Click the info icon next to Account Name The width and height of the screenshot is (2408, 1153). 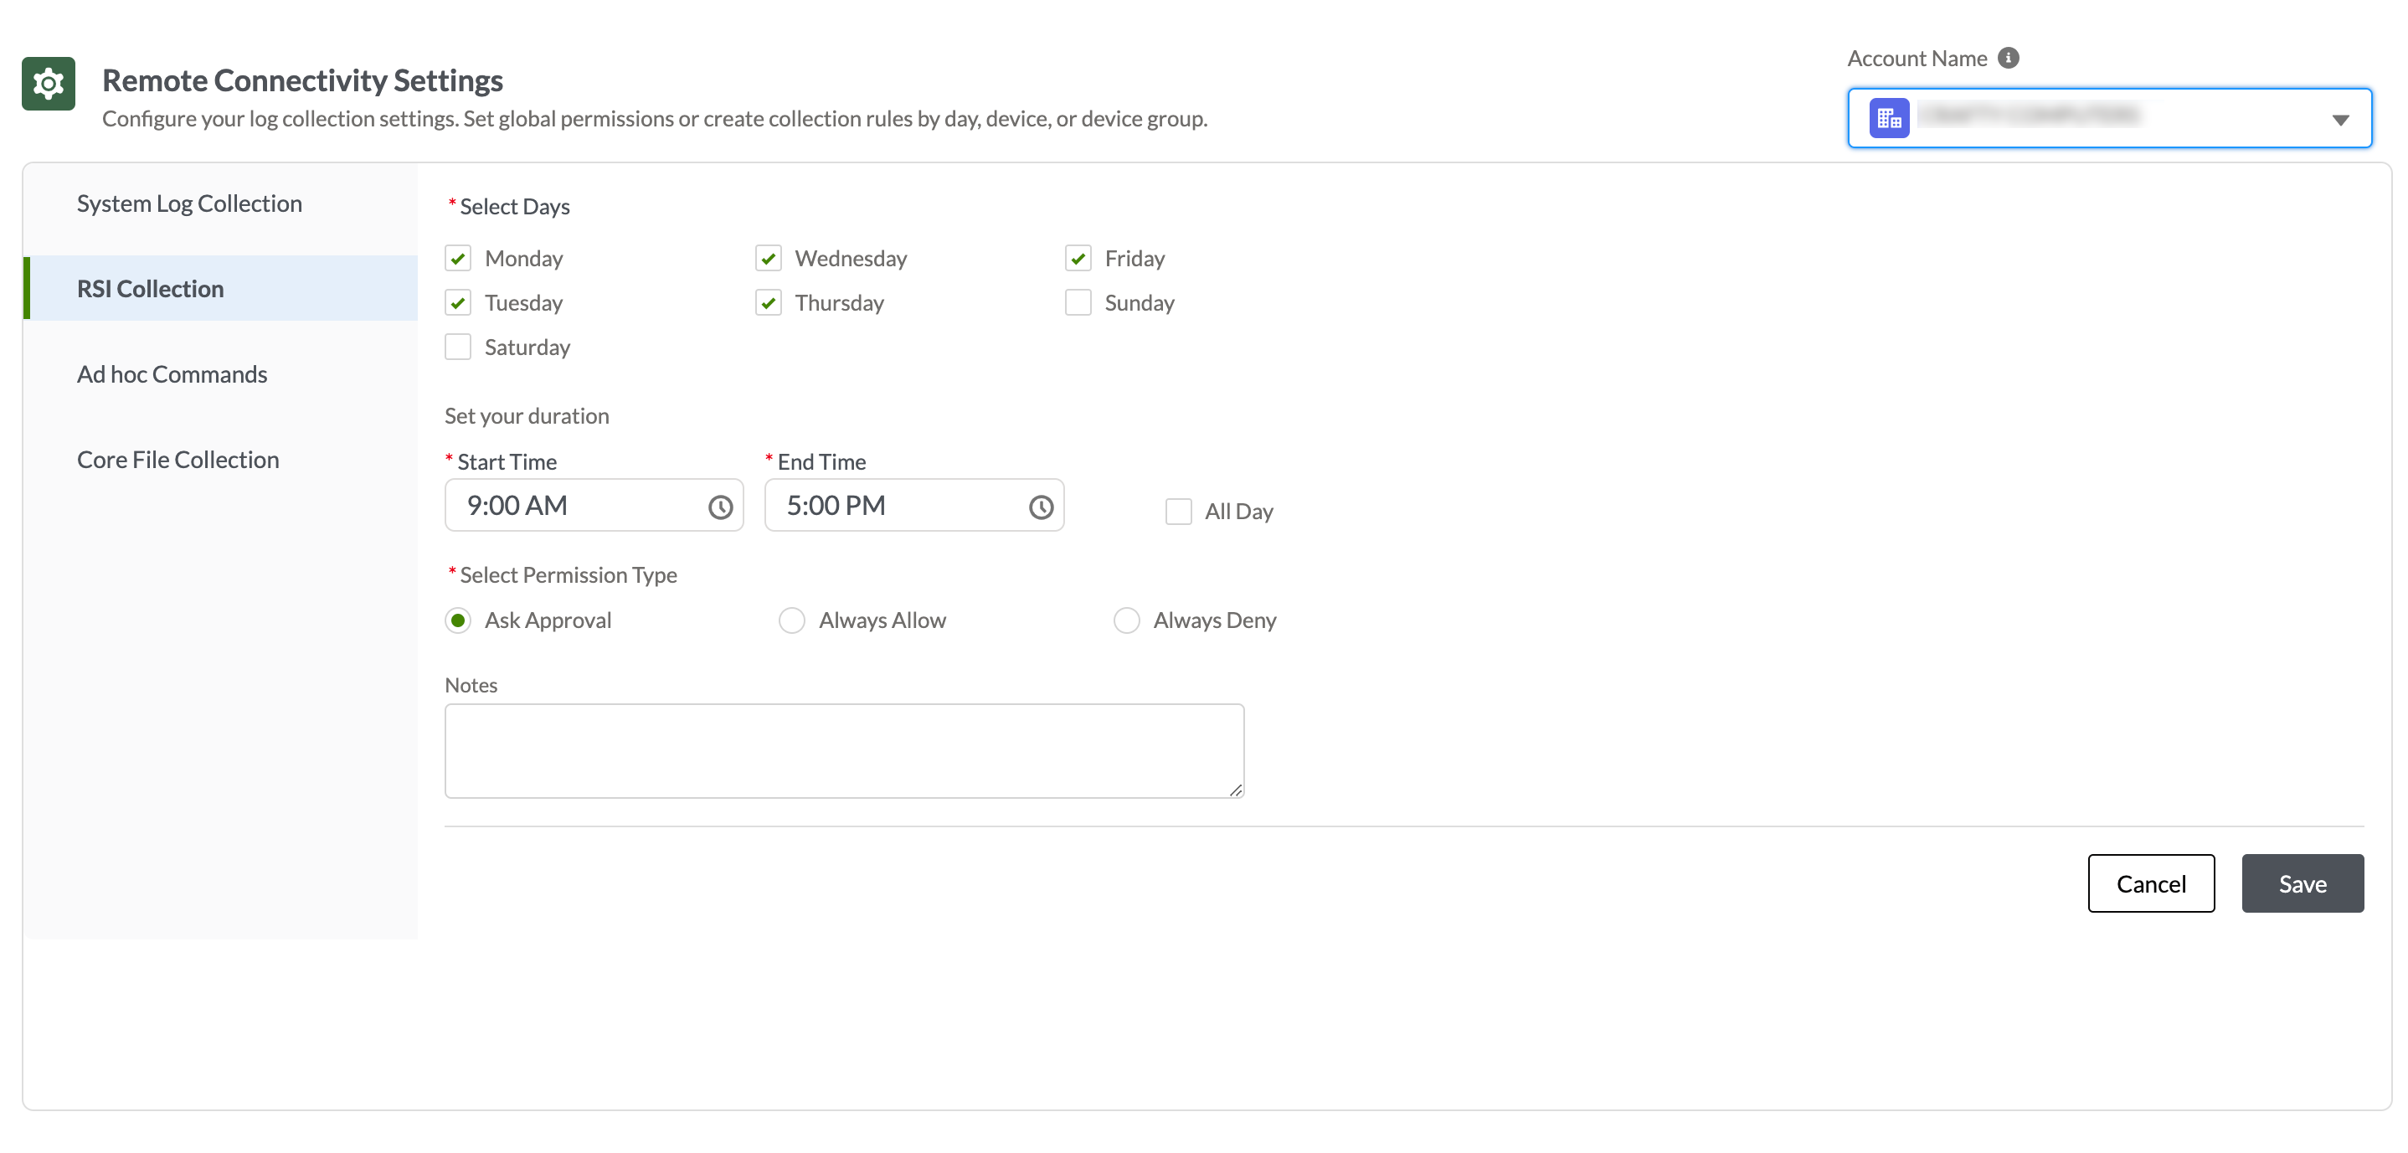(x=2008, y=57)
